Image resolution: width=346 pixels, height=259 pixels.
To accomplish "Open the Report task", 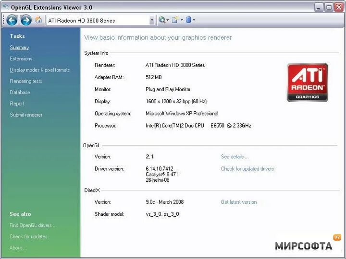I will coord(17,104).
